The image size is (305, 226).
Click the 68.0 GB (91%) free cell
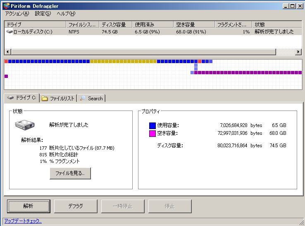click(x=191, y=32)
